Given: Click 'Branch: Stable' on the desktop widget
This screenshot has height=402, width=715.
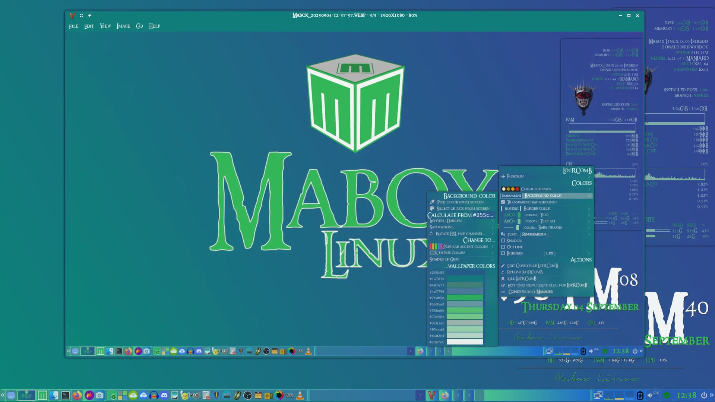Looking at the screenshot, I should pos(692,95).
